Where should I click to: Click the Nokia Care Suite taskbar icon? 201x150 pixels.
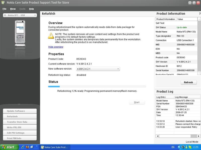click(42, 147)
